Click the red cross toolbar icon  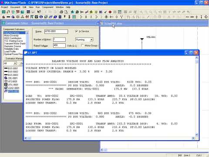coord(110,12)
